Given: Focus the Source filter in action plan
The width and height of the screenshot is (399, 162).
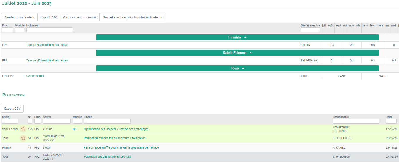Looking at the screenshot, I should [57, 121].
